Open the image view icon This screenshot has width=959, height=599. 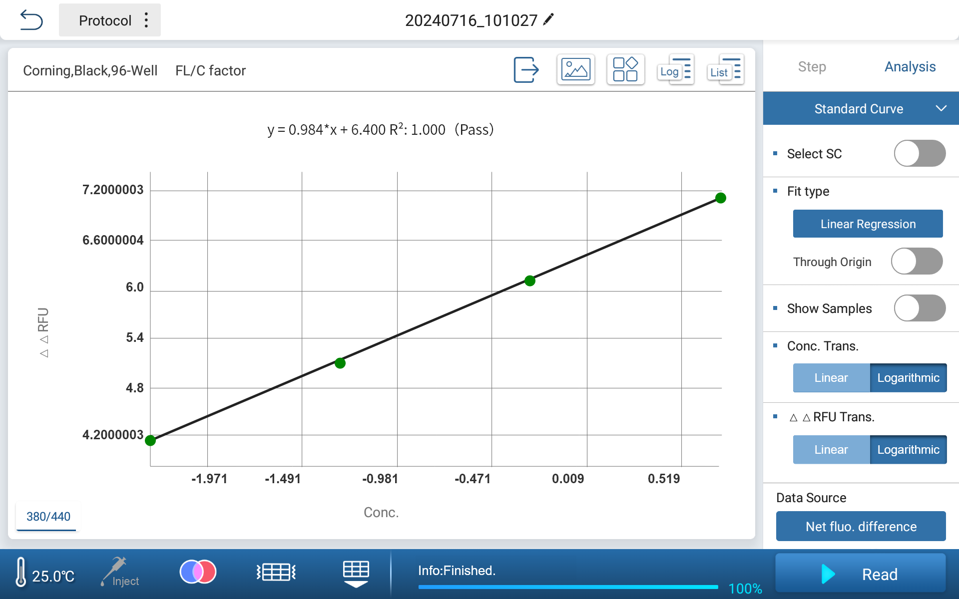point(575,69)
